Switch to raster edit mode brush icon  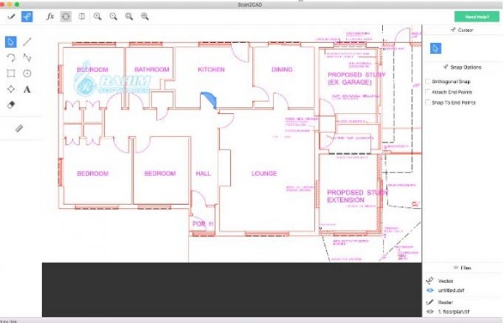12,17
